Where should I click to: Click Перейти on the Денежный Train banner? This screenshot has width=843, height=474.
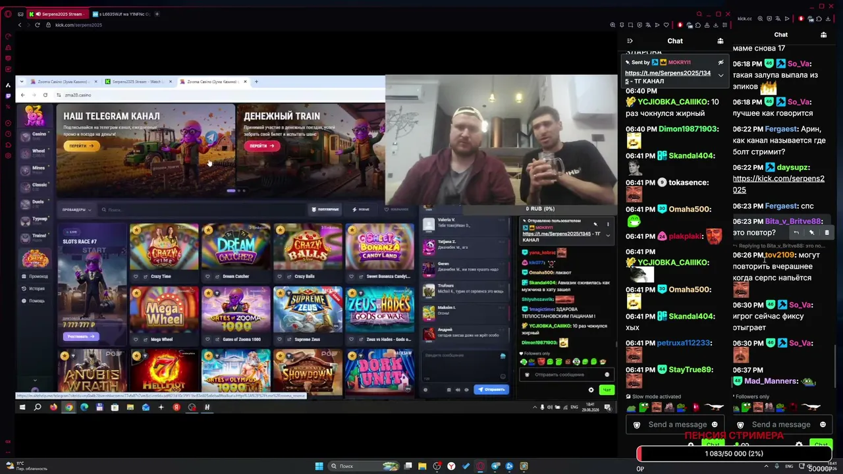(262, 145)
